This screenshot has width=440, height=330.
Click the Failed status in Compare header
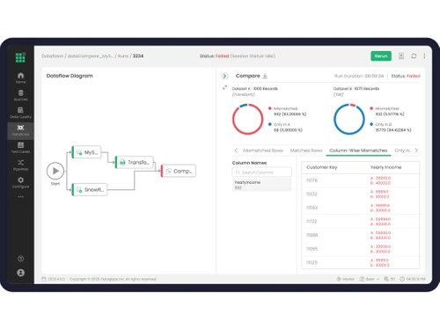(x=414, y=76)
